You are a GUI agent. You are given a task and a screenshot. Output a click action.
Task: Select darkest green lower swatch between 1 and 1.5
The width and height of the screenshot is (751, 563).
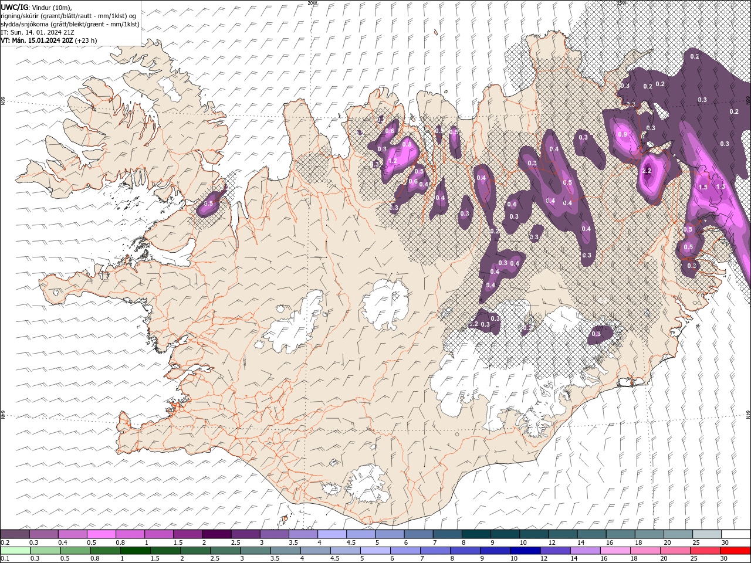135,551
